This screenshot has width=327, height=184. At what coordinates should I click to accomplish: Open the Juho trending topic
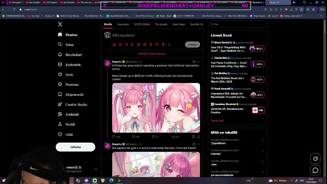(214, 165)
